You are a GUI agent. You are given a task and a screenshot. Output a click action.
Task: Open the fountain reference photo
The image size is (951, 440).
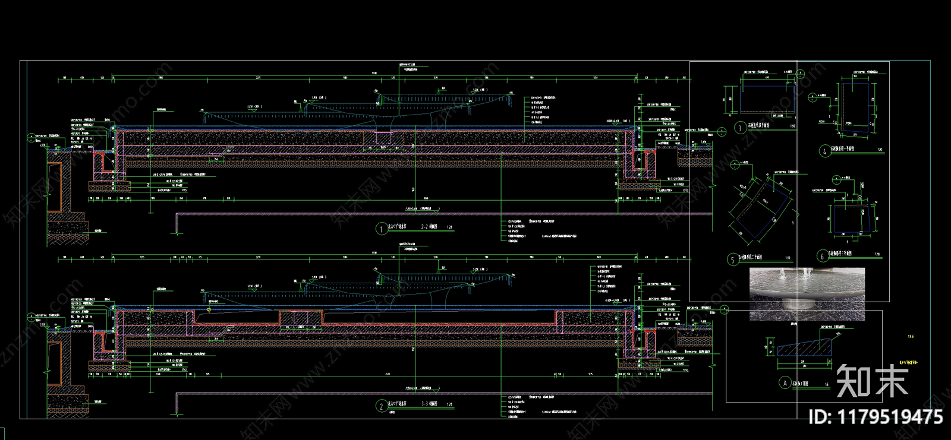click(x=807, y=293)
